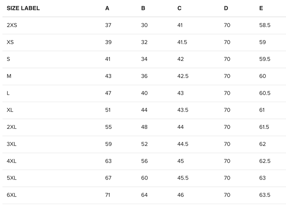Click the 45.5 value in the 5XL row
The width and height of the screenshot is (286, 209).
click(x=183, y=178)
